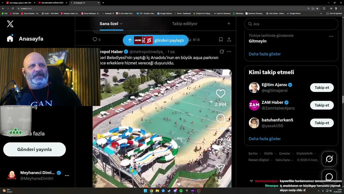344x194 pixels.
Task: Open the messages chat floating button
Action: tap(329, 177)
